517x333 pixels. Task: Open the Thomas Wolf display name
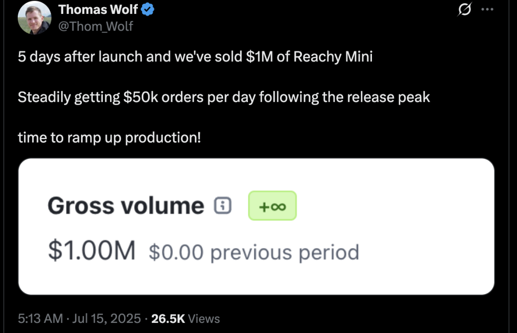point(98,10)
